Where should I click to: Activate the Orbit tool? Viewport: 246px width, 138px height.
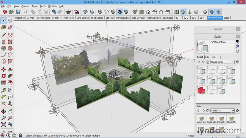pyautogui.click(x=4, y=112)
